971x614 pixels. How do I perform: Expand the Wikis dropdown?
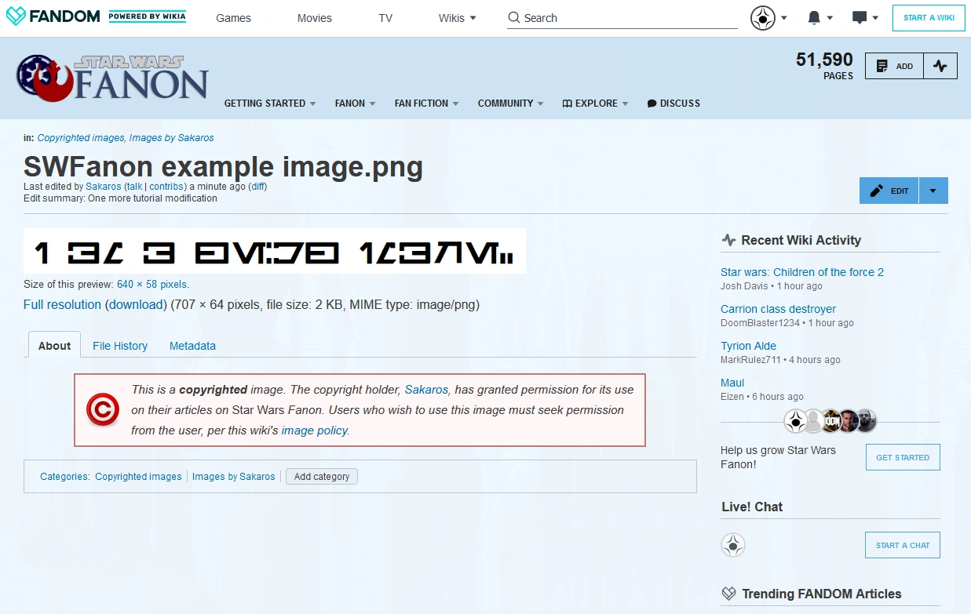click(x=458, y=18)
